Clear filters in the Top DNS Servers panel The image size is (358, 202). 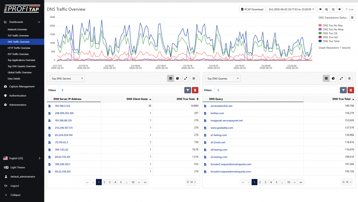[195, 90]
